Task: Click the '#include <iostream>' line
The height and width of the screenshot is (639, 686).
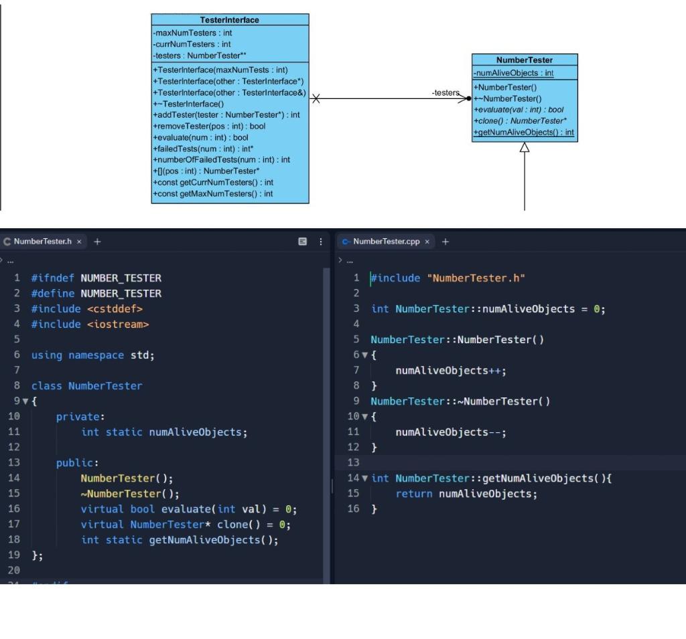Action: (x=90, y=325)
